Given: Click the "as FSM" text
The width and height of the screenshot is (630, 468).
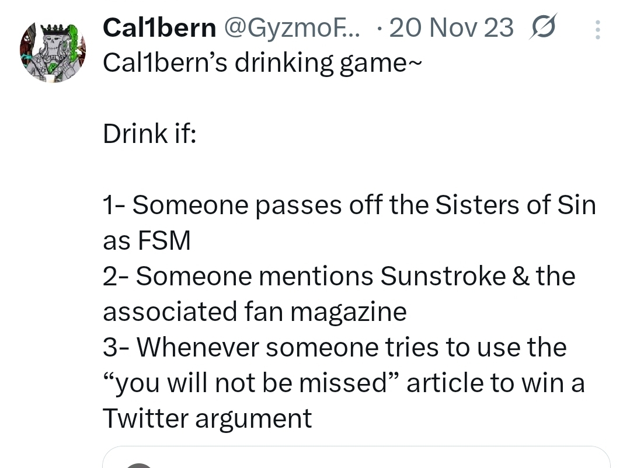Looking at the screenshot, I should [x=147, y=240].
